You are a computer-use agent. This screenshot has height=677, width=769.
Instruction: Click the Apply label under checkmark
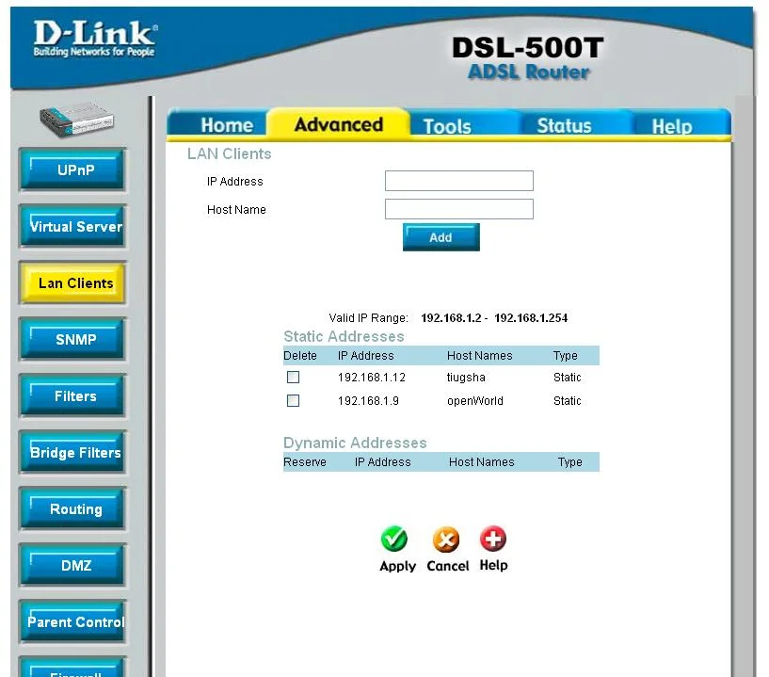397,566
